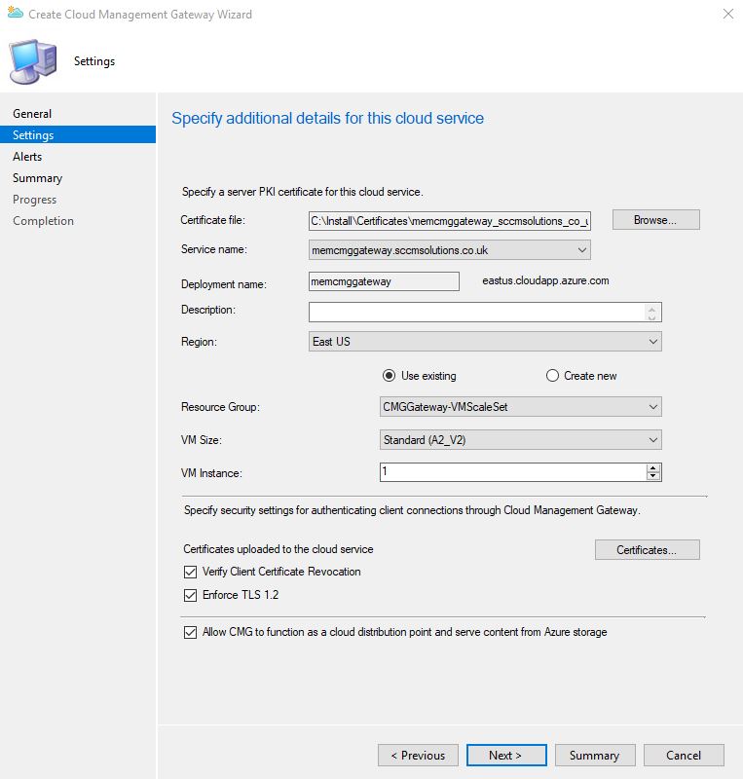Select the Create new radio button
This screenshot has width=743, height=779.
point(553,376)
